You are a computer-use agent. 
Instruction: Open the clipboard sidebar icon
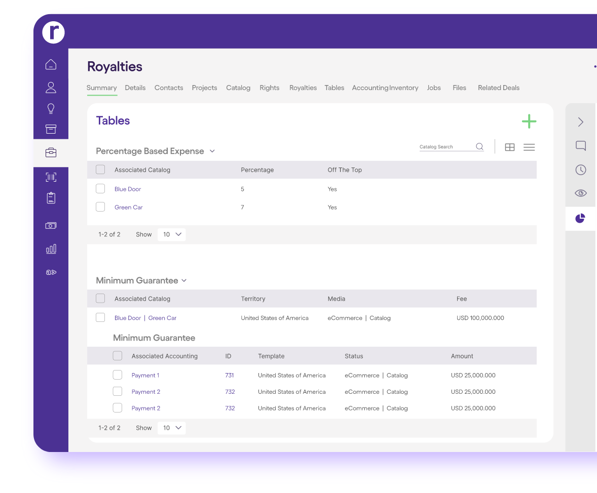coord(51,198)
